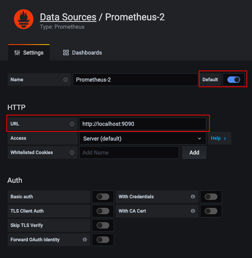
Task: Click the info icon next to Name
Action: click(66, 80)
